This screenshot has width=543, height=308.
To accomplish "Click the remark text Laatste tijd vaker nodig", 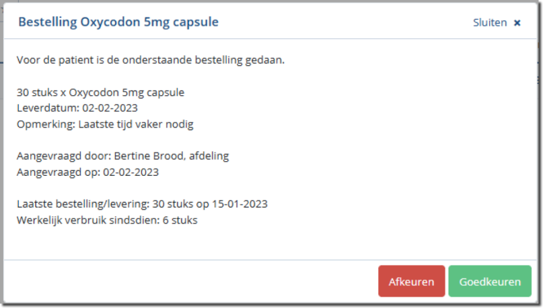I will 137,123.
